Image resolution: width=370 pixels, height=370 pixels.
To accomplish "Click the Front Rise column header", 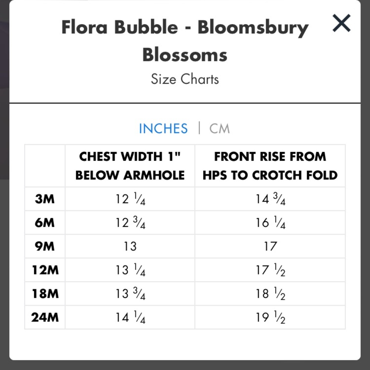I will (270, 166).
